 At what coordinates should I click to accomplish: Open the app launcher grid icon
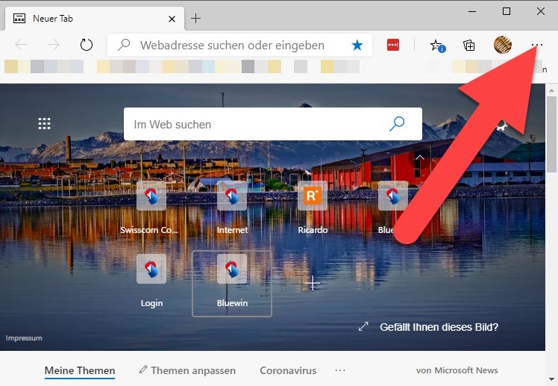click(x=44, y=124)
